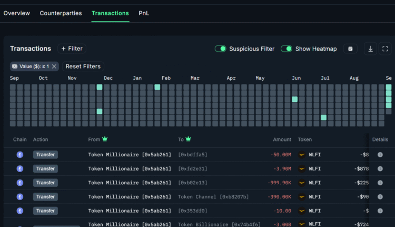Open fullscreen view of transactions
This screenshot has width=395, height=227.
pyautogui.click(x=385, y=49)
